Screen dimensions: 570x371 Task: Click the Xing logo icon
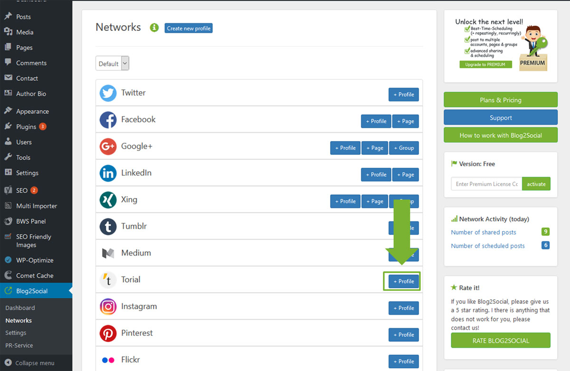(x=108, y=200)
